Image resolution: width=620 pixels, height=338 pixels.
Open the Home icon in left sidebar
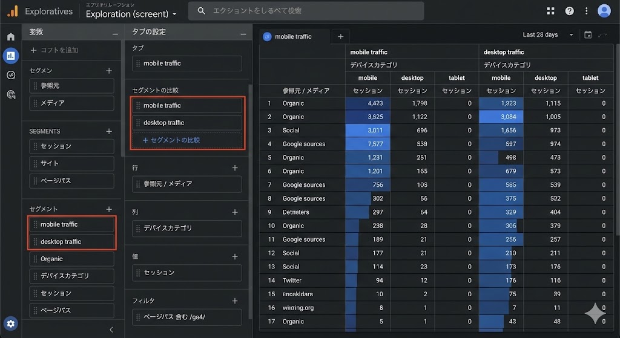[x=11, y=37]
